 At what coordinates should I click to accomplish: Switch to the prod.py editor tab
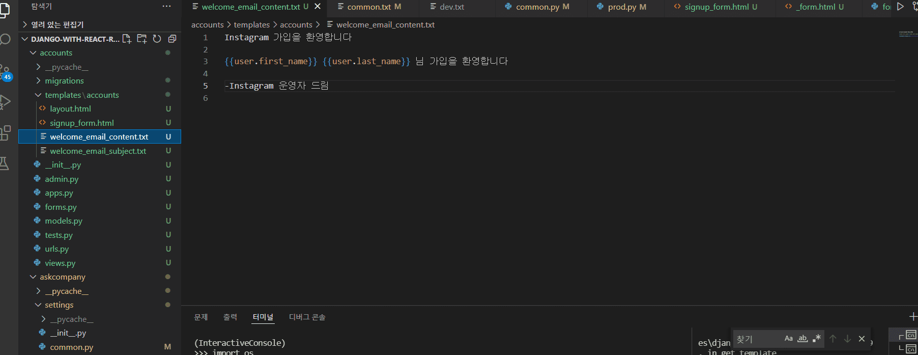click(626, 7)
